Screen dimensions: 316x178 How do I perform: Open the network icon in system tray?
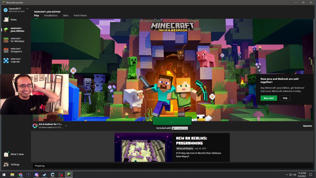pos(291,175)
